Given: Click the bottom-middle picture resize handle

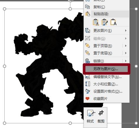Looking at the screenshot, I should click(x=70, y=123).
